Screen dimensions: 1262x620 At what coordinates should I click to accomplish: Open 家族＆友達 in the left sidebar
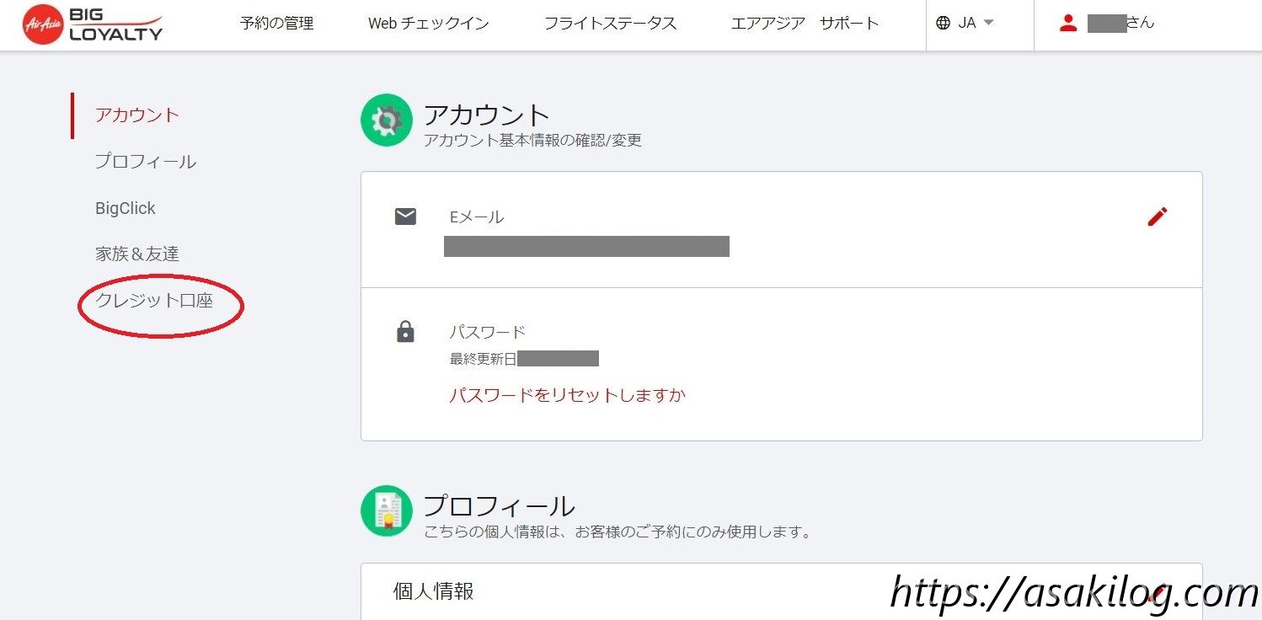pyautogui.click(x=136, y=254)
